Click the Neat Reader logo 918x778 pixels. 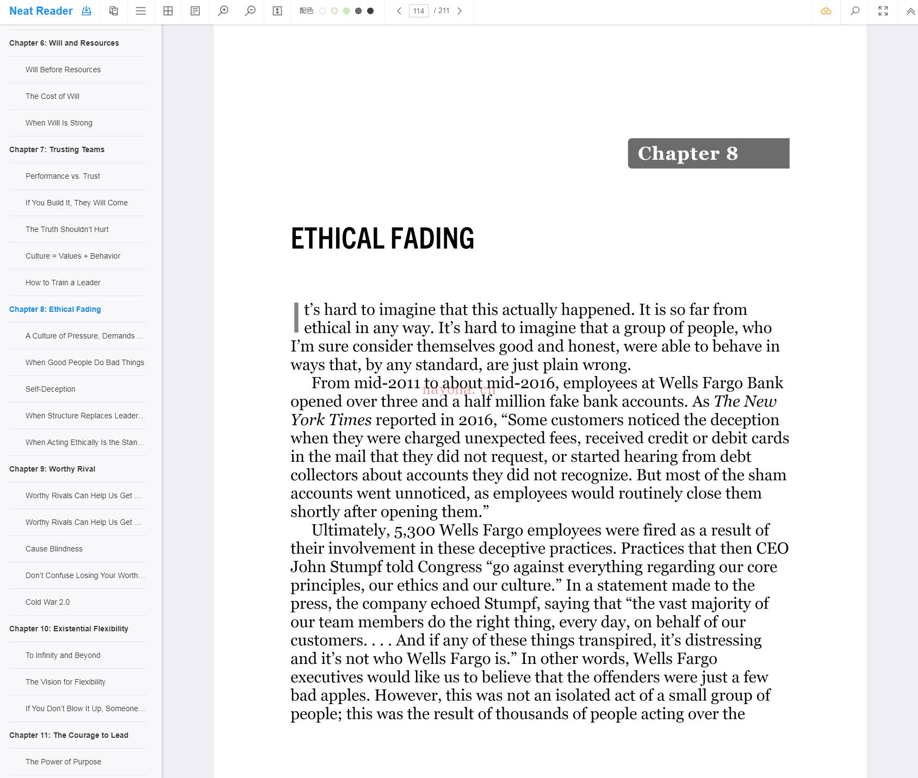point(41,11)
